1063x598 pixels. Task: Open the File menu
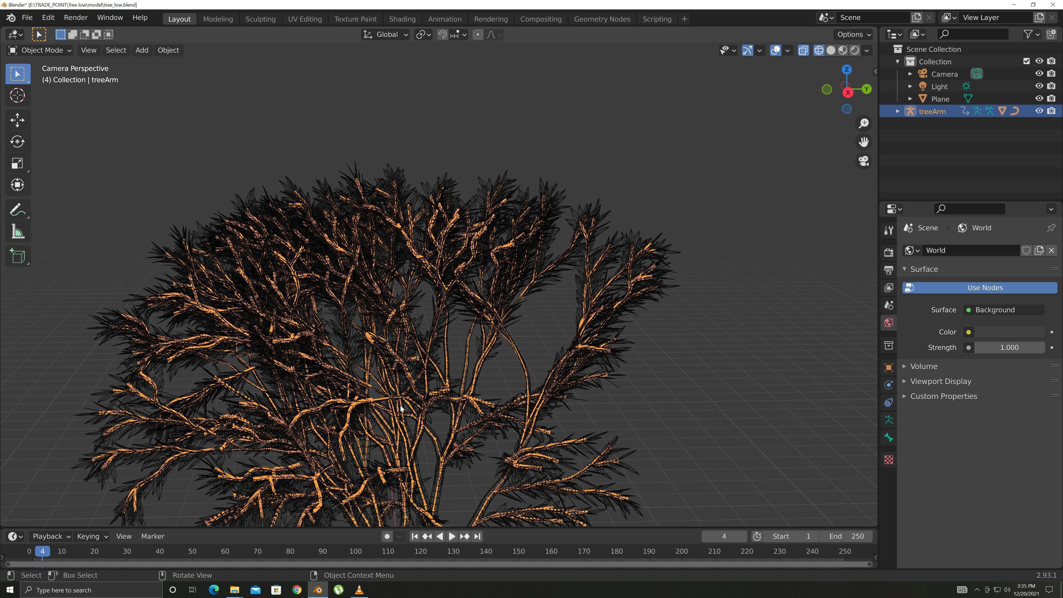(x=27, y=18)
